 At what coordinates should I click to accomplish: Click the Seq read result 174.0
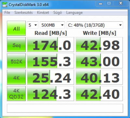tap(50, 45)
